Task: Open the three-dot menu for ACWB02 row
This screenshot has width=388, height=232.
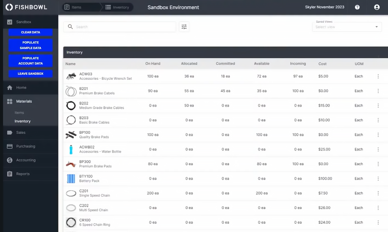Action: [378, 149]
